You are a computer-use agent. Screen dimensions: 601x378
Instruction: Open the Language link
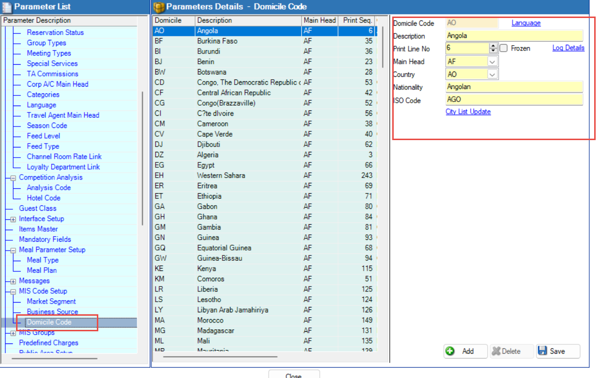tap(526, 23)
